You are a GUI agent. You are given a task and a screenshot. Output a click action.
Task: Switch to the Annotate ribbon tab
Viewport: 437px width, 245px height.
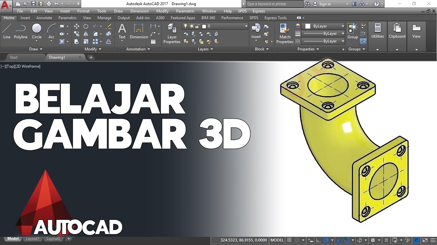(x=44, y=18)
